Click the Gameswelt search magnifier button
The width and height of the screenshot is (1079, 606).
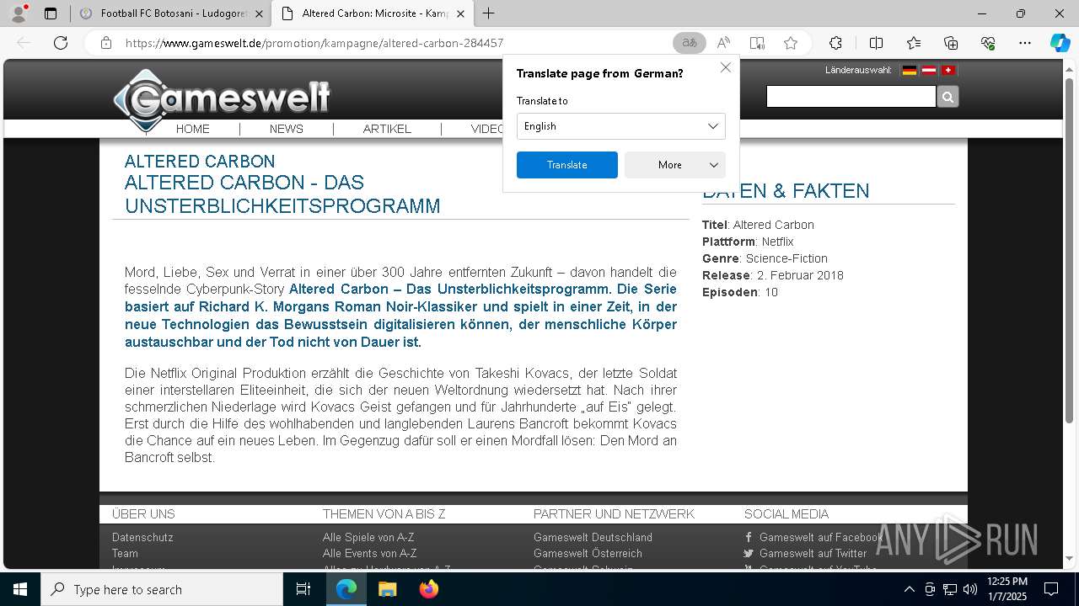click(947, 97)
